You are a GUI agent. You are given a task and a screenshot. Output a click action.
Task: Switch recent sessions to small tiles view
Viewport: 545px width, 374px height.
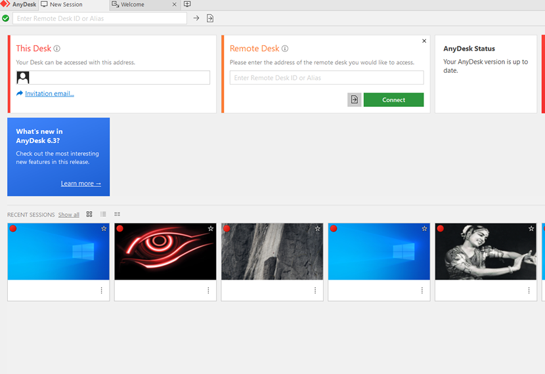coord(117,214)
